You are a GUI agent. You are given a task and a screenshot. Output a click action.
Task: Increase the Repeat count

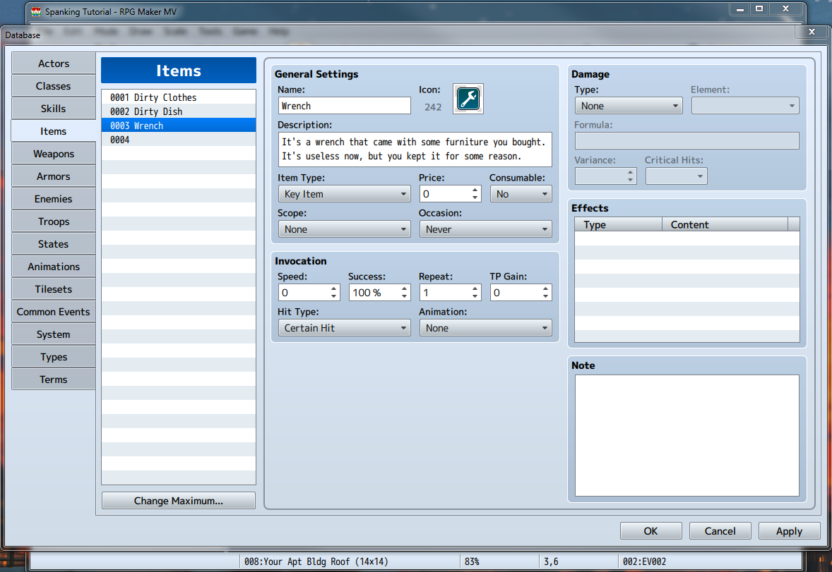click(475, 288)
